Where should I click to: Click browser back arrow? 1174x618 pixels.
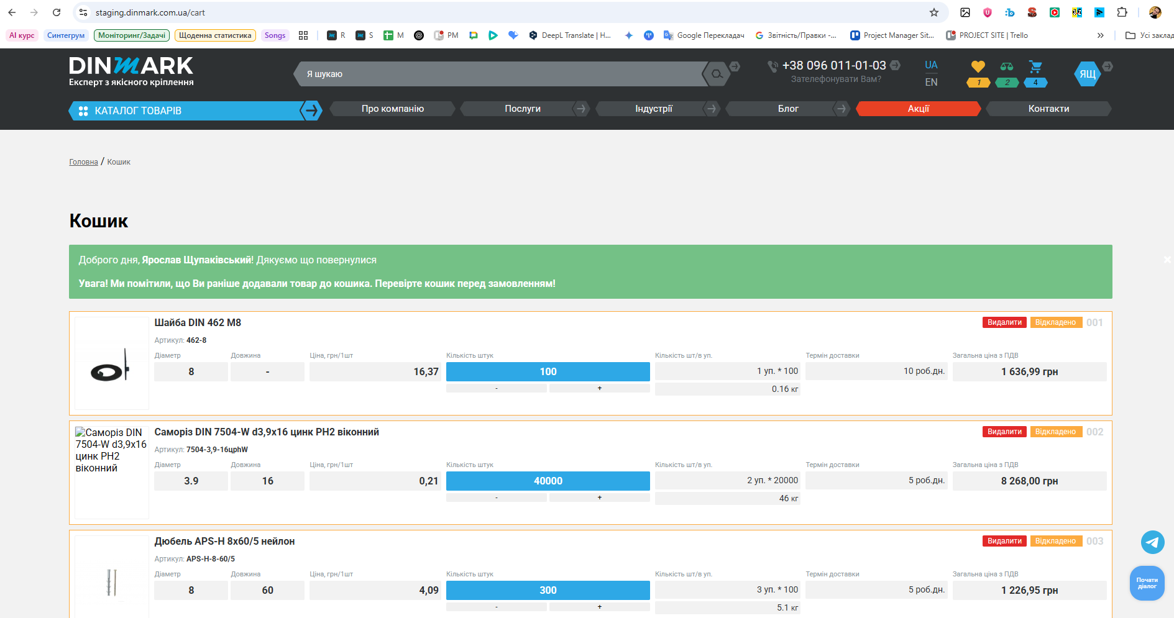click(x=12, y=12)
